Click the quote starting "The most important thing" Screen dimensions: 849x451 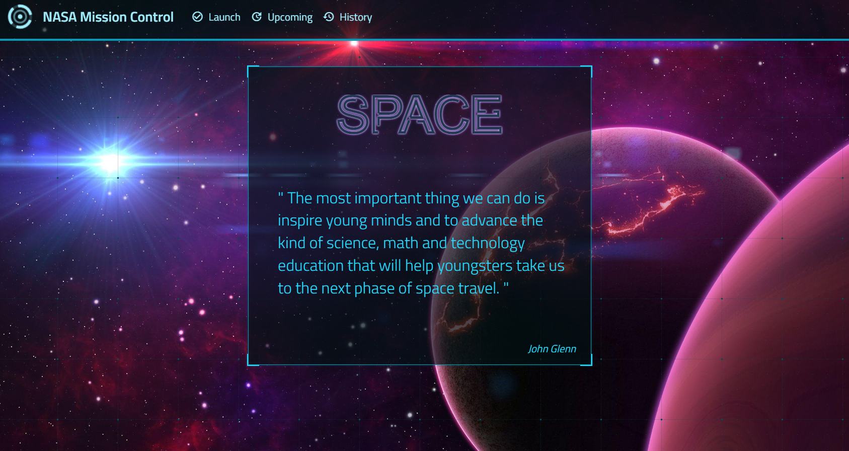pos(421,243)
